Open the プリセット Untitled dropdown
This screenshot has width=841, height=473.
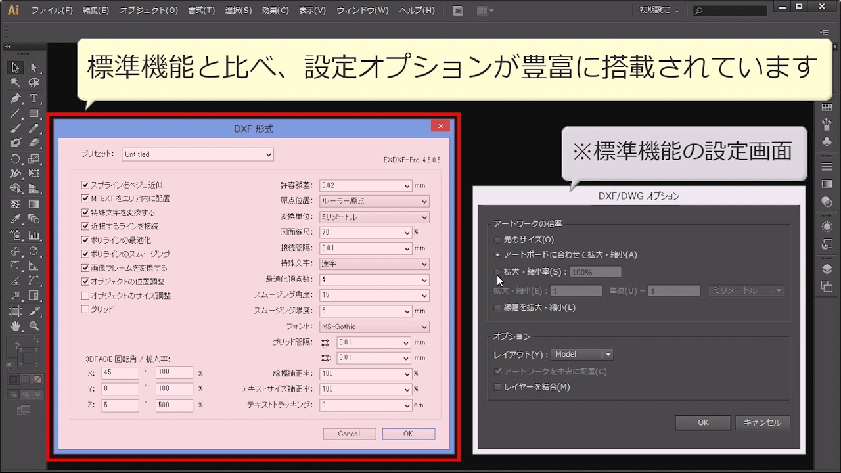click(198, 154)
